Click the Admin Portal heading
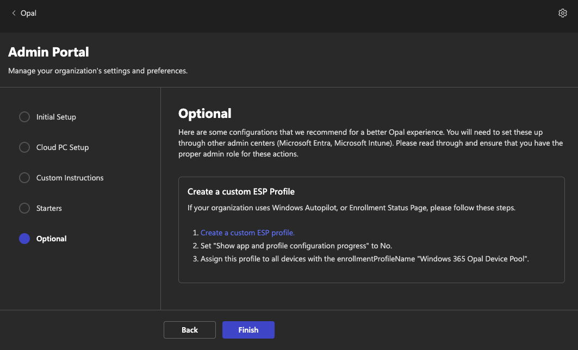Image resolution: width=578 pixels, height=350 pixels. pyautogui.click(x=49, y=52)
